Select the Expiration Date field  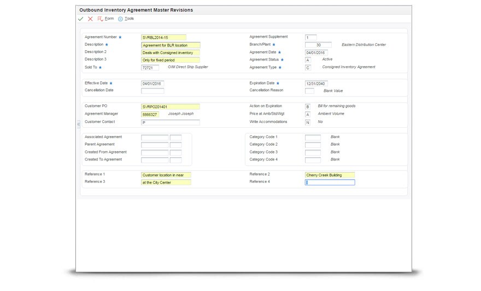click(x=316, y=84)
